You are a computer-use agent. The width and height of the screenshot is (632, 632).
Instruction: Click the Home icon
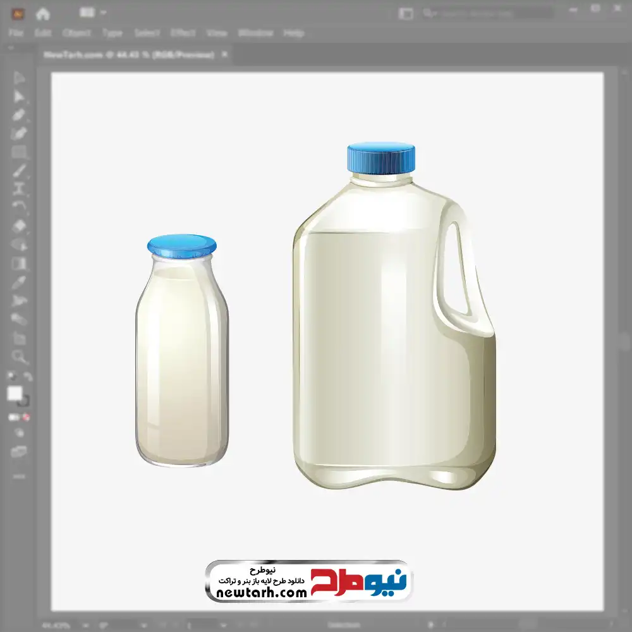pos(43,13)
